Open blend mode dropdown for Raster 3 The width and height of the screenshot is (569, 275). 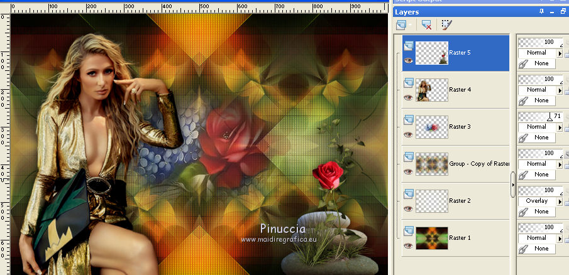click(560, 127)
